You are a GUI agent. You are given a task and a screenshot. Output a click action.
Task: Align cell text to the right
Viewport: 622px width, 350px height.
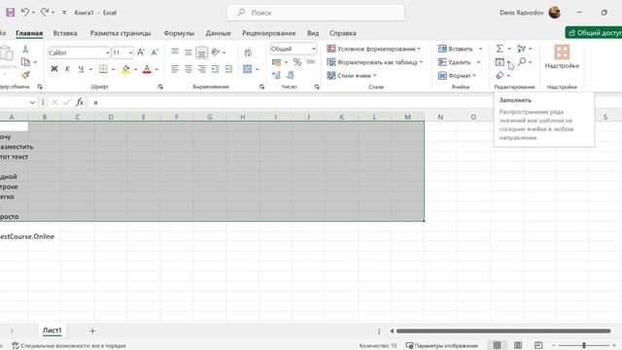[x=202, y=69]
